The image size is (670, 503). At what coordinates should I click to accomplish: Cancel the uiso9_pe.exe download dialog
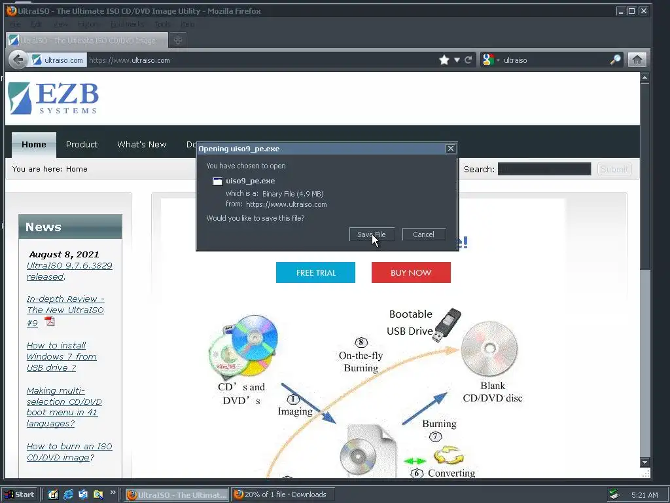[x=423, y=234]
